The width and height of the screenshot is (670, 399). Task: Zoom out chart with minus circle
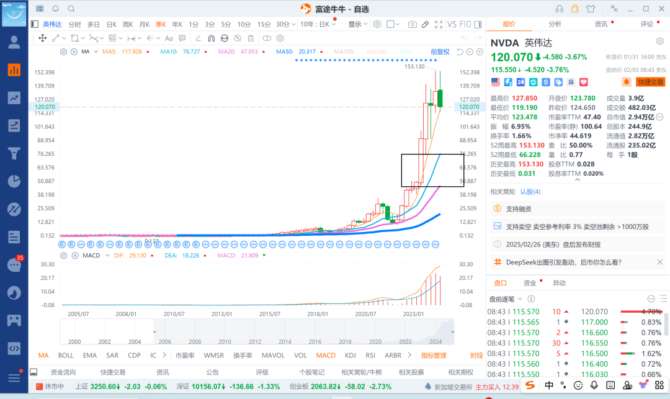pos(470,52)
